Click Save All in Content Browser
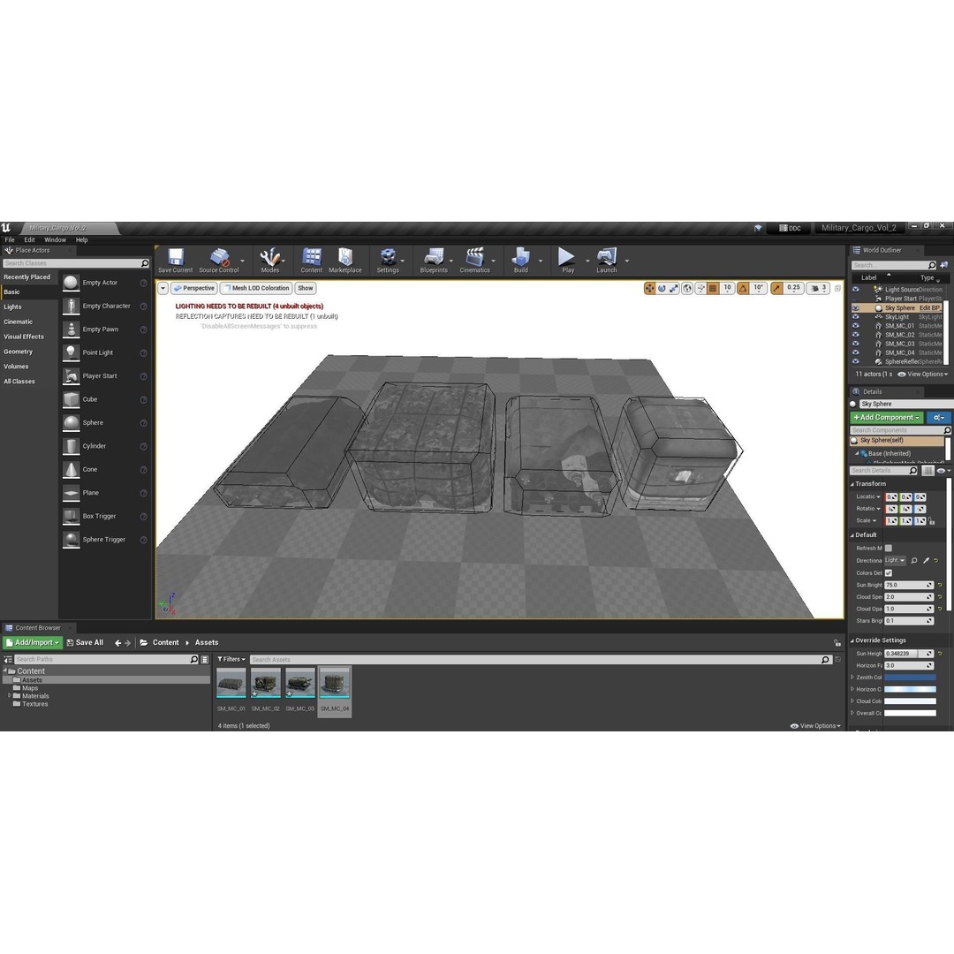Screen dimensions: 954x954 [85, 642]
